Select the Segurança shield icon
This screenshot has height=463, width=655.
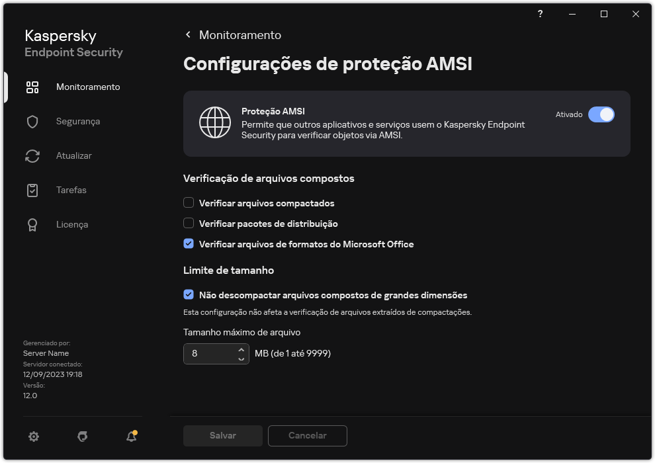point(32,121)
